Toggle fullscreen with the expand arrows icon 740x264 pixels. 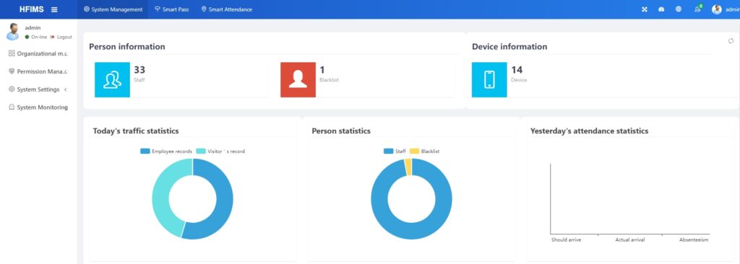click(645, 9)
